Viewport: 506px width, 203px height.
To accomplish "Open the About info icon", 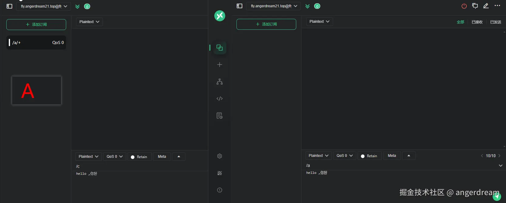I will [219, 190].
